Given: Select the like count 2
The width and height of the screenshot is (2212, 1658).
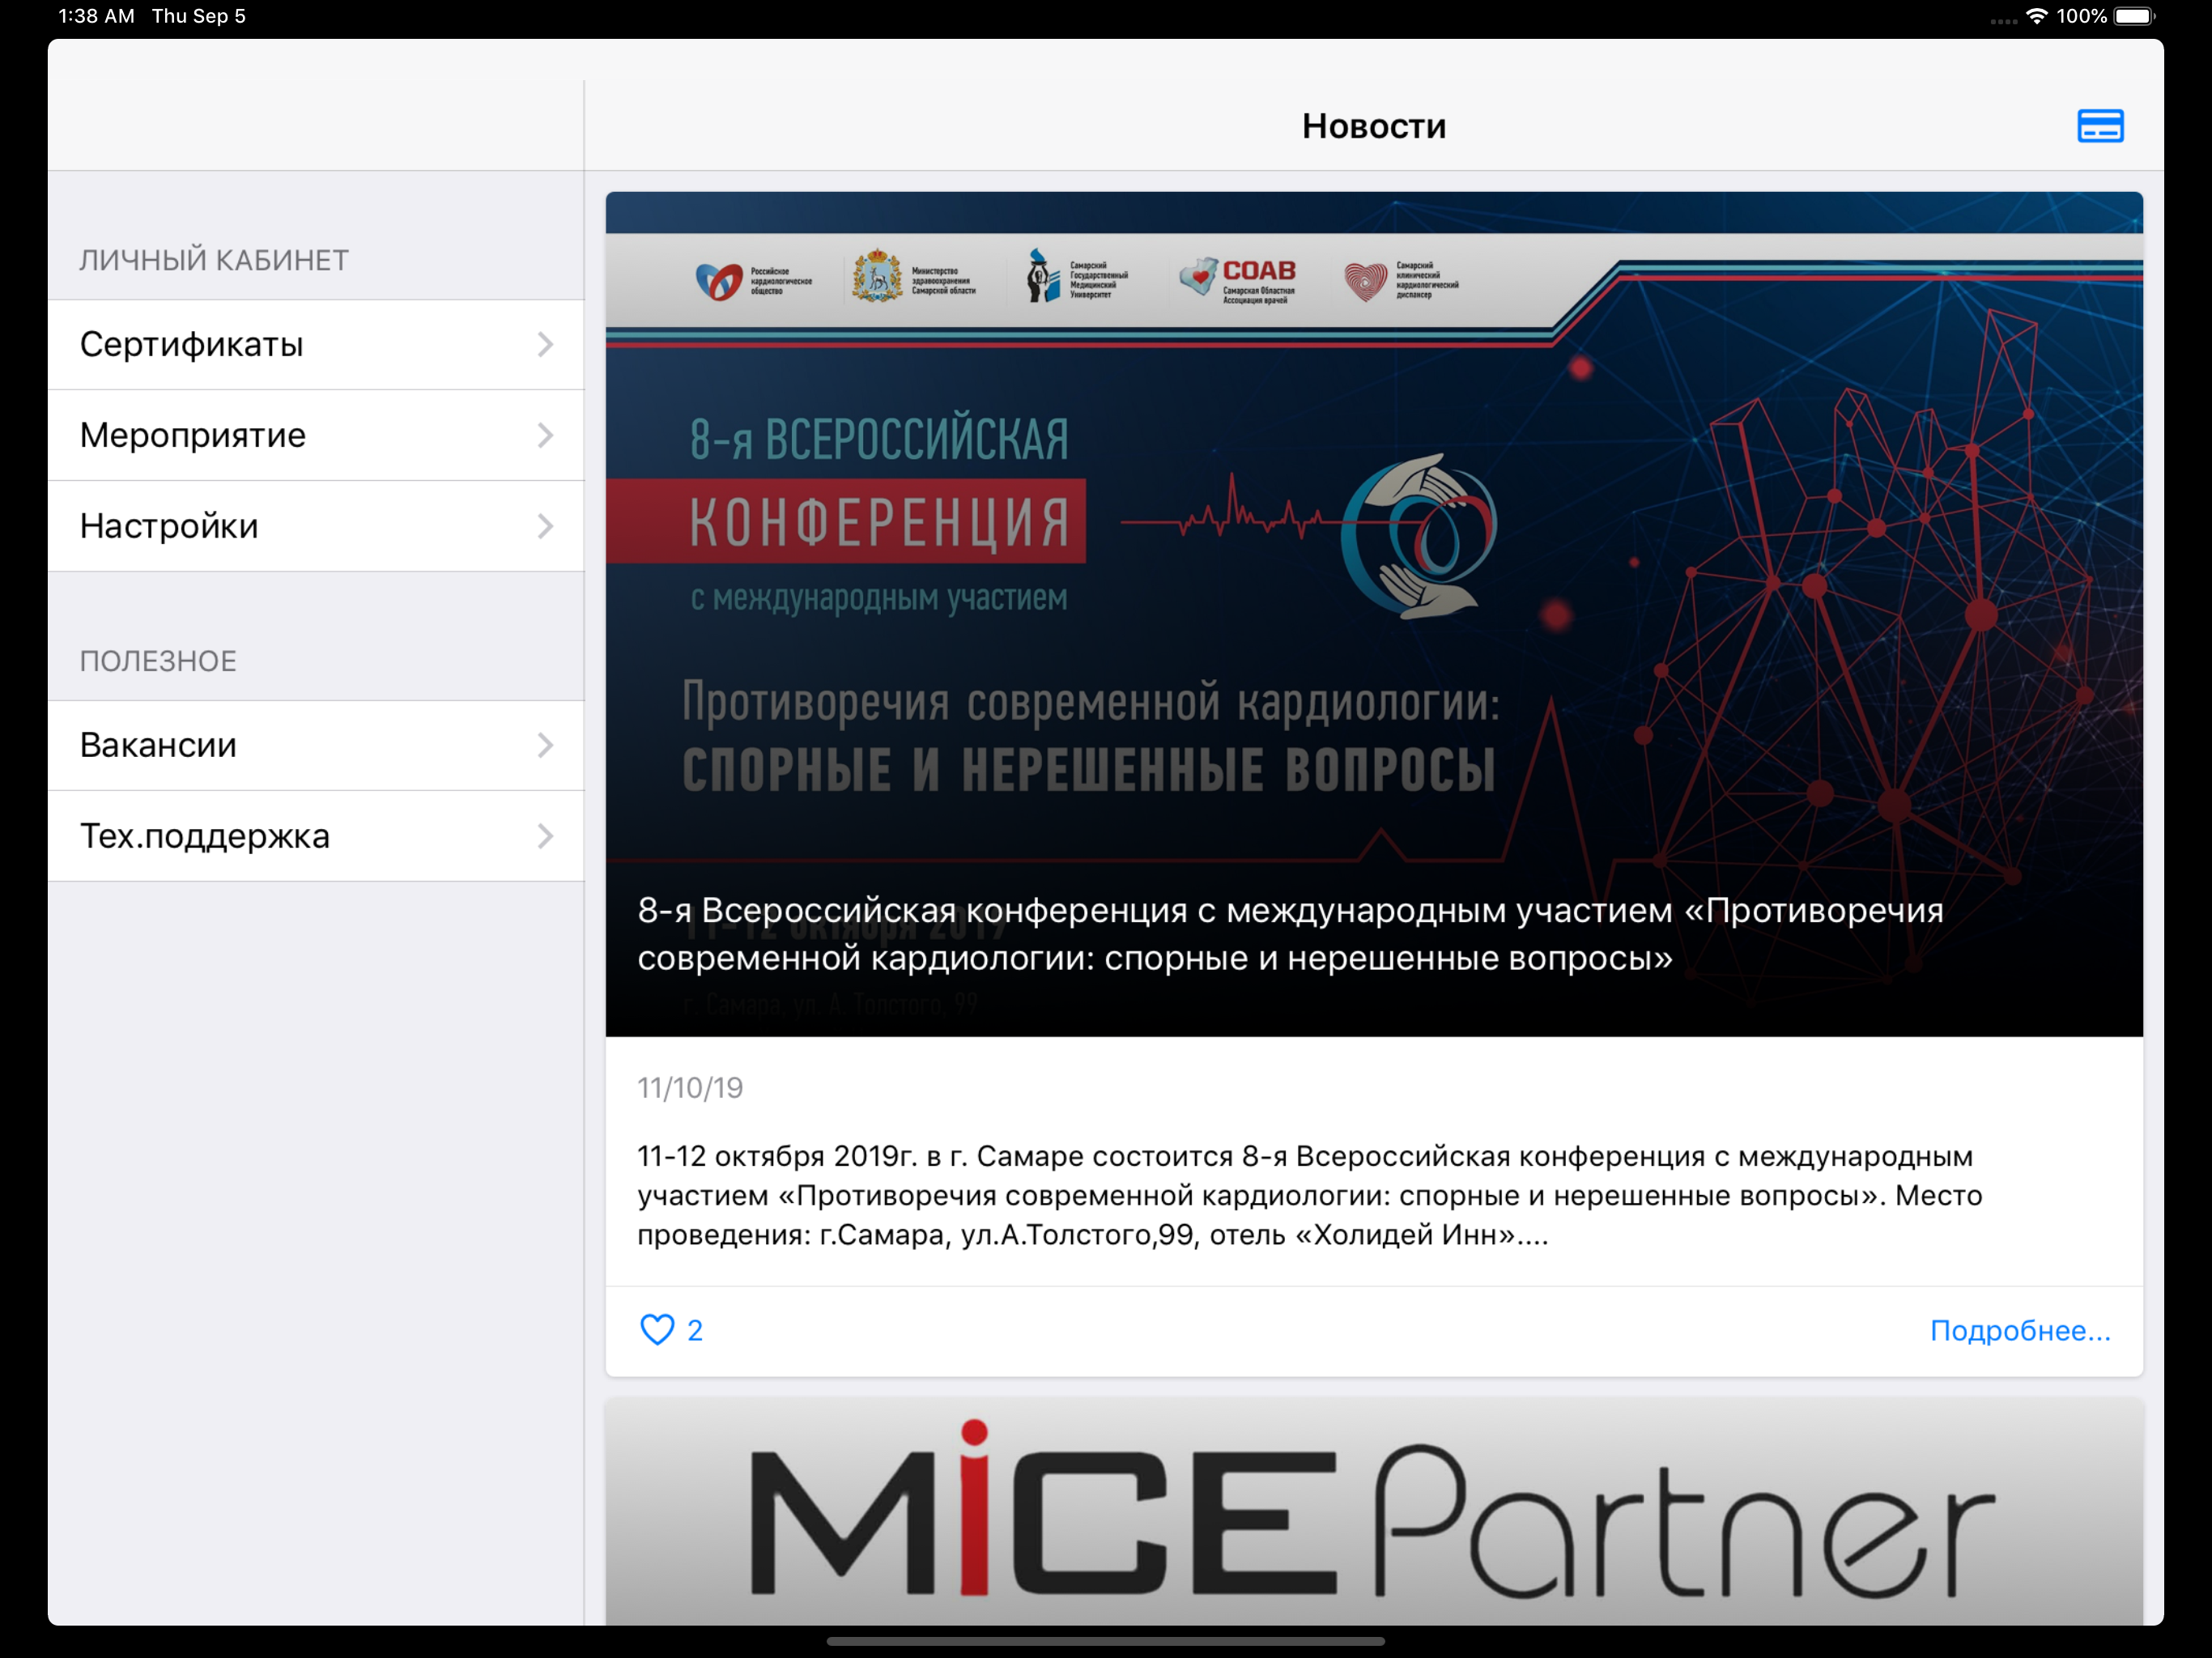Looking at the screenshot, I should [x=695, y=1331].
